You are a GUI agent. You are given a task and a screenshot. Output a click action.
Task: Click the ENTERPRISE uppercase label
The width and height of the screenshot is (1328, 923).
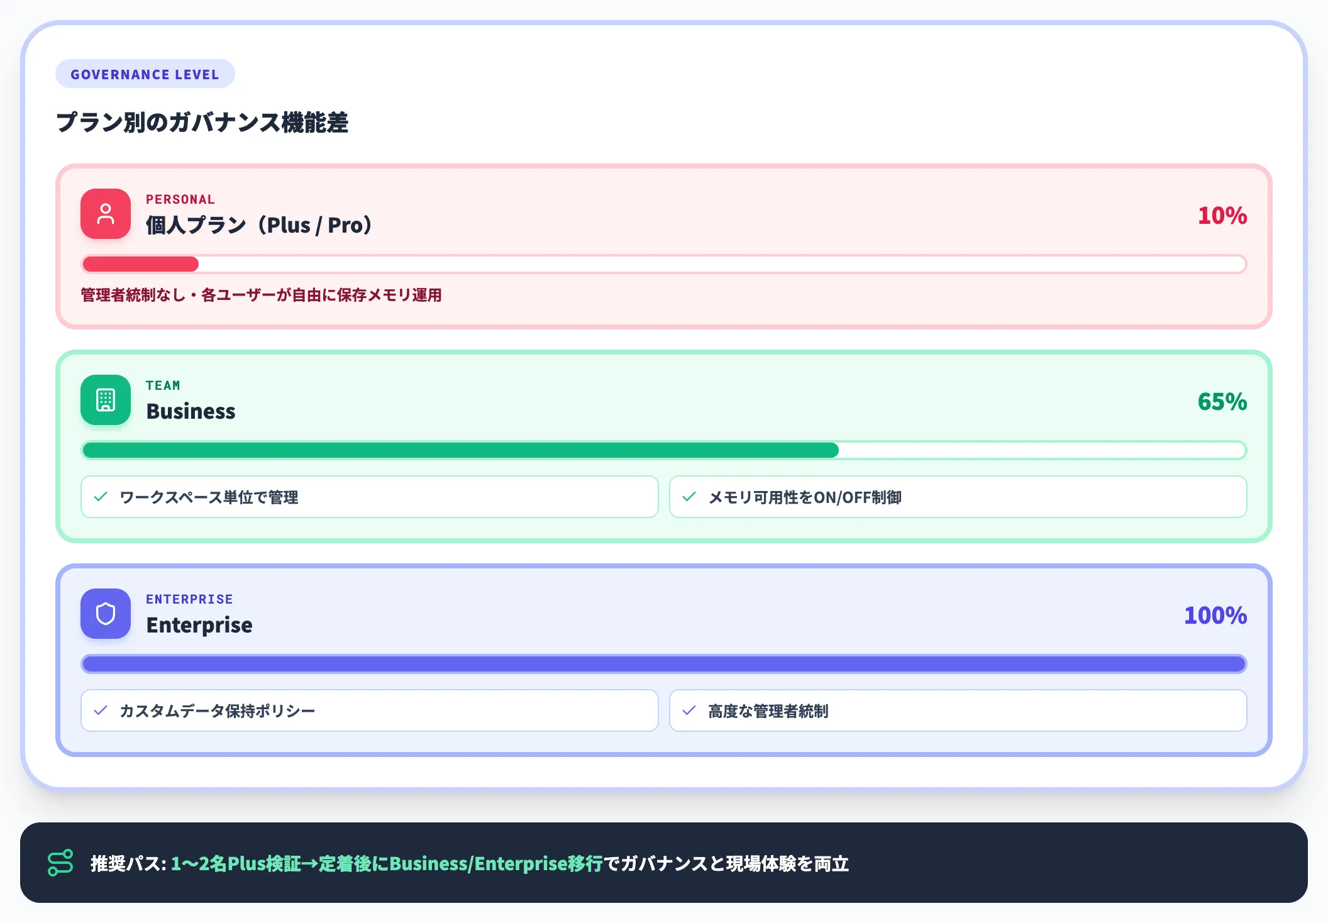click(189, 599)
